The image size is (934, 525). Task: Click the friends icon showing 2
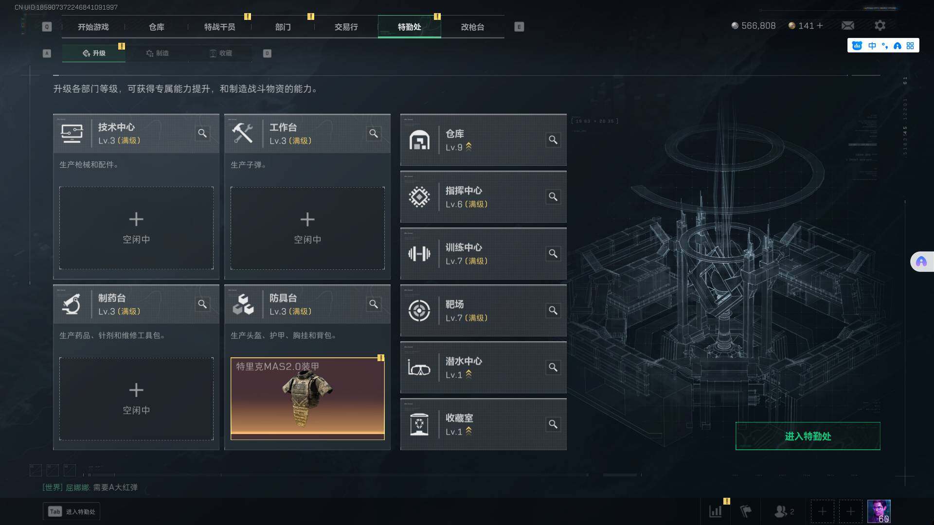pos(784,511)
